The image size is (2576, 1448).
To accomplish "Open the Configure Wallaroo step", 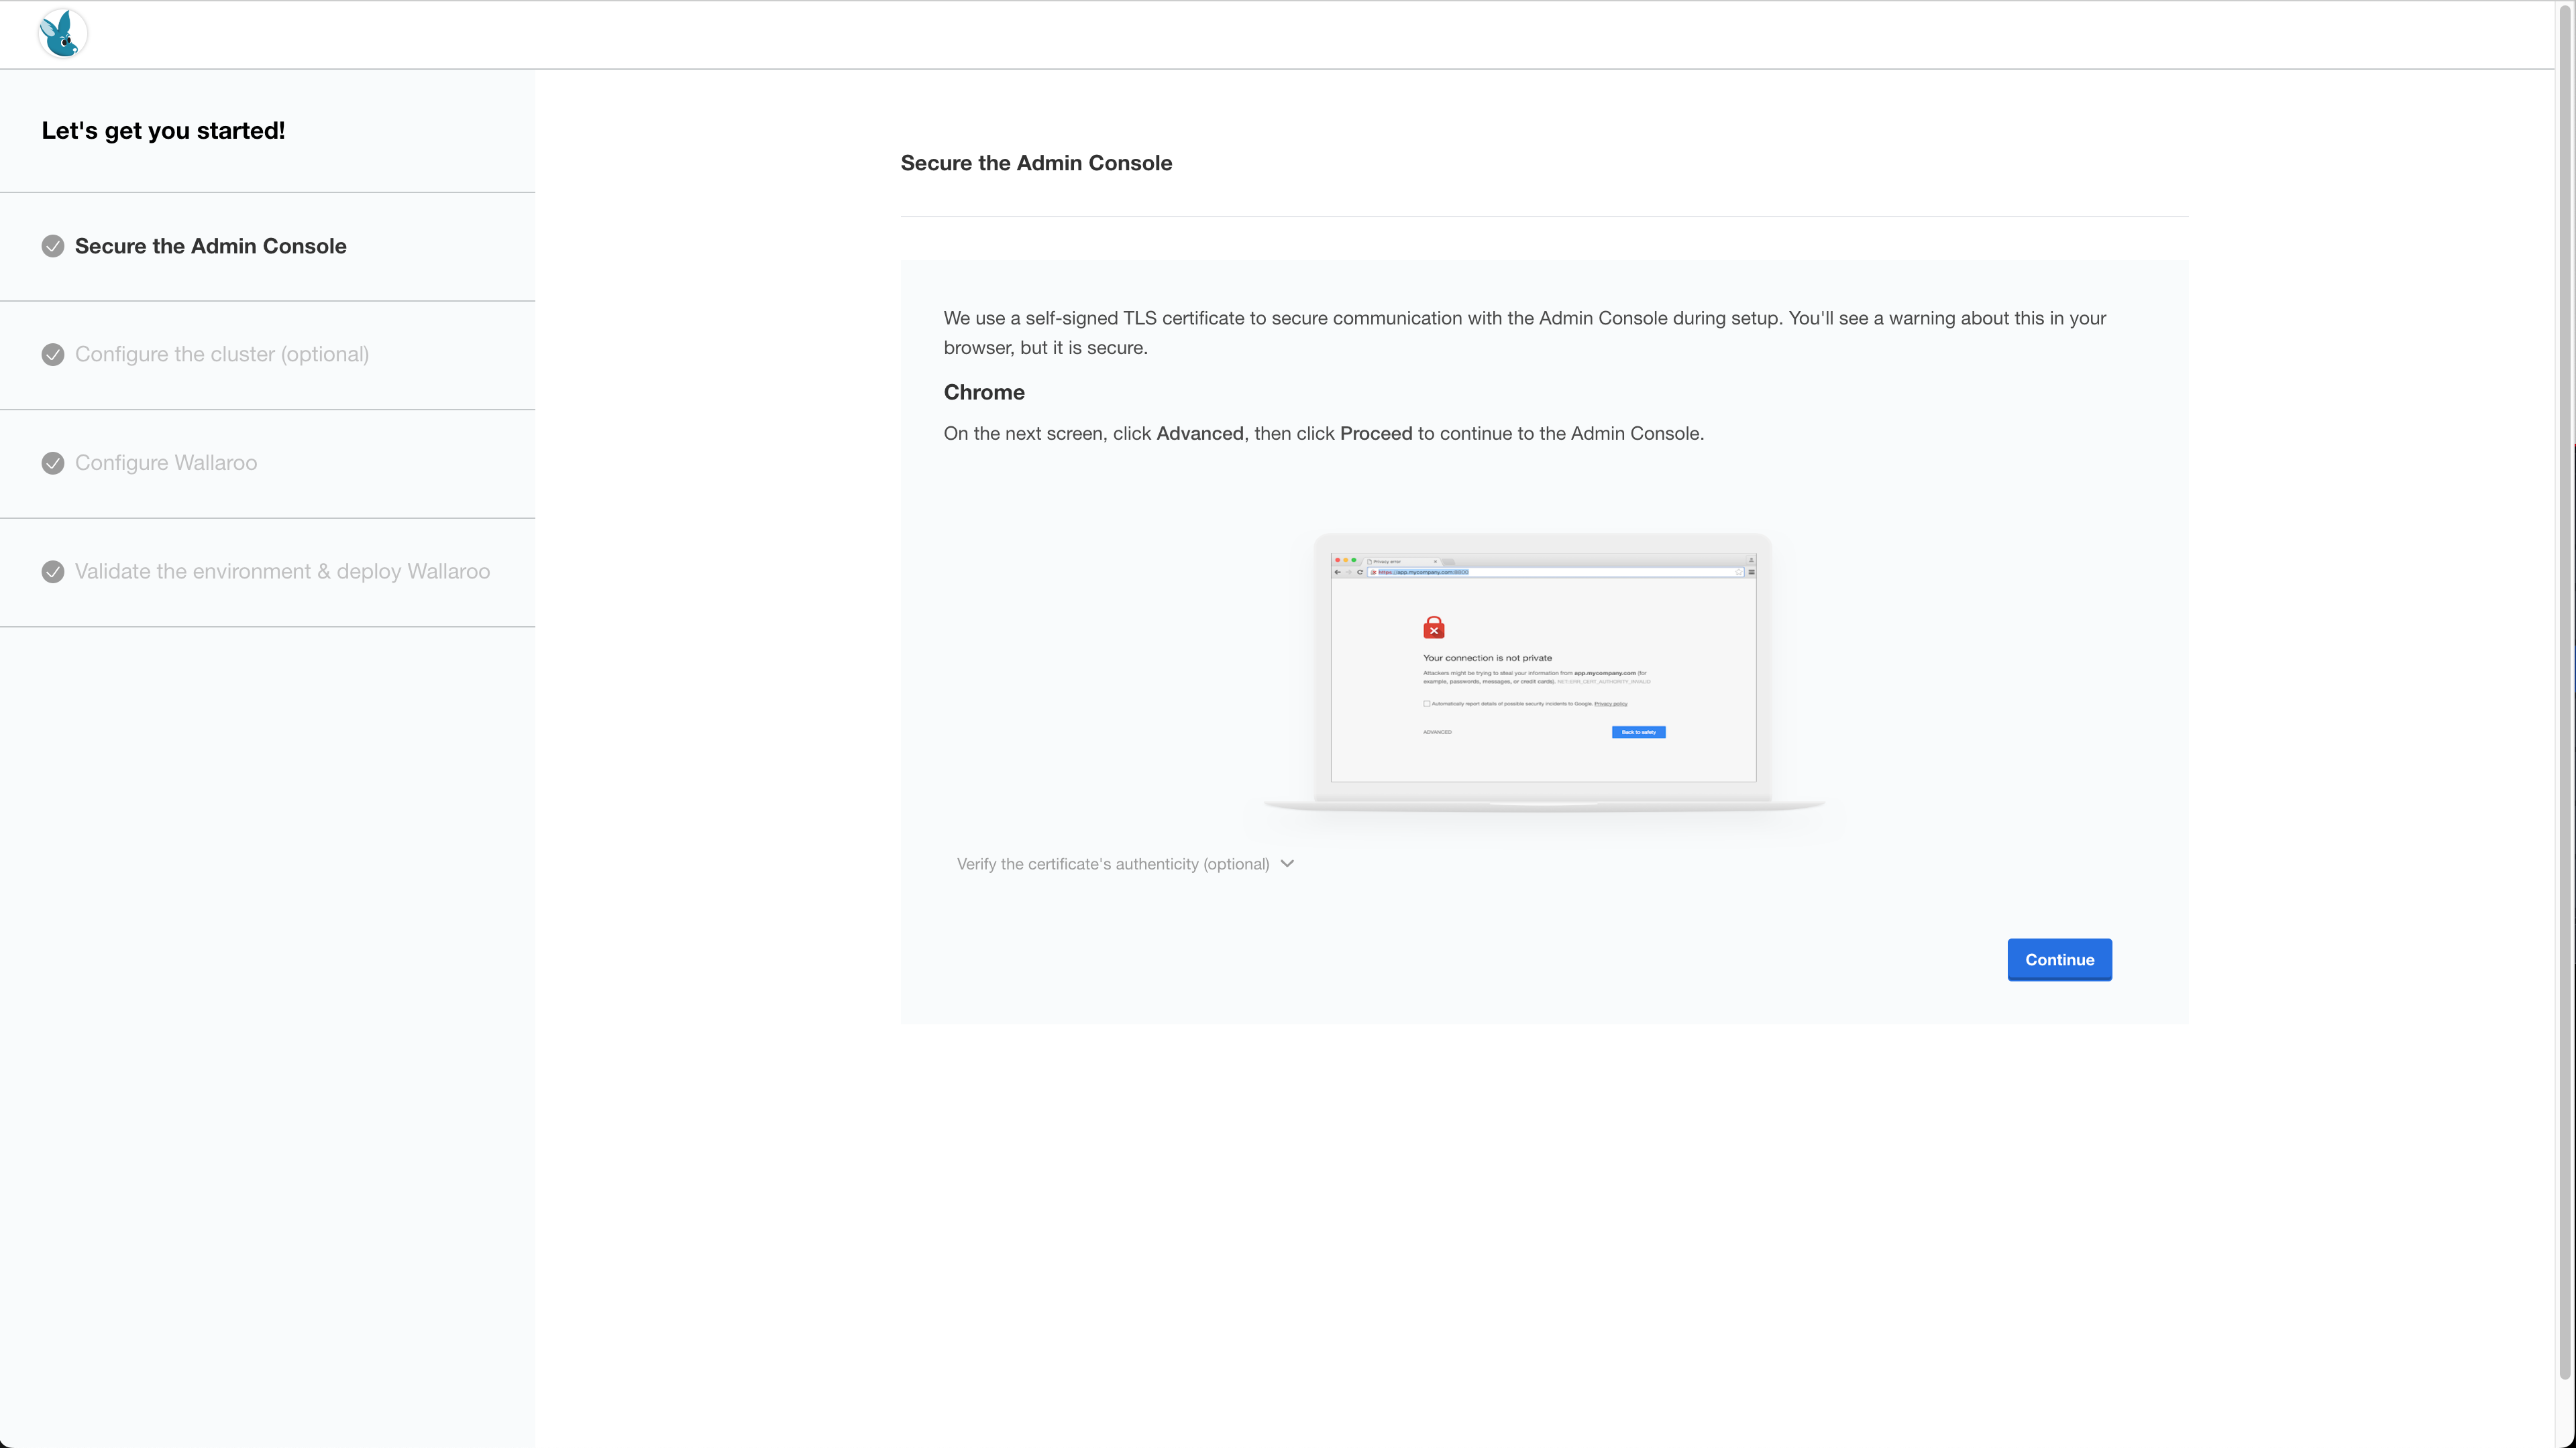I will (166, 463).
